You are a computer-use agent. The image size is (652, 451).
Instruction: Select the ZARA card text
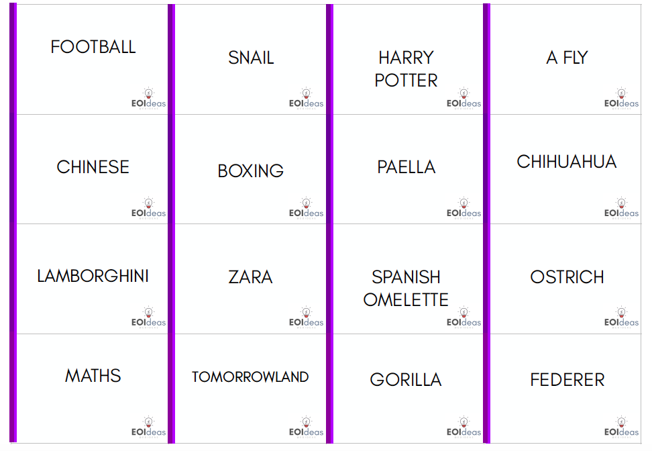pyautogui.click(x=250, y=277)
